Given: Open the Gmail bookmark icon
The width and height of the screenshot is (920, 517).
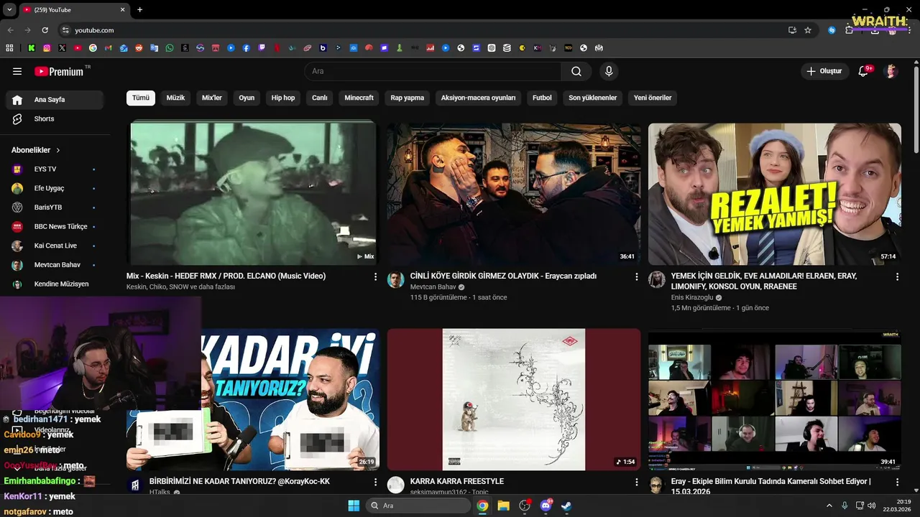Looking at the screenshot, I should pos(108,48).
